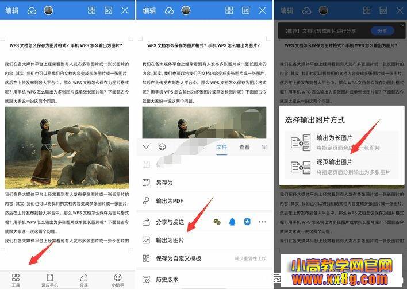Open cloud sync icon on full-document screen
Screen dimensions: 407x290
32,11
